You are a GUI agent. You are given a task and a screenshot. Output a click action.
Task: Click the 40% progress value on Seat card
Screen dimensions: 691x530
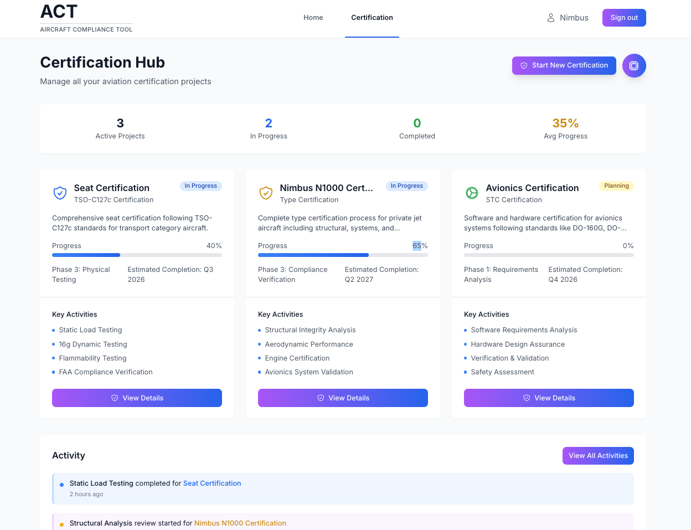tap(214, 246)
